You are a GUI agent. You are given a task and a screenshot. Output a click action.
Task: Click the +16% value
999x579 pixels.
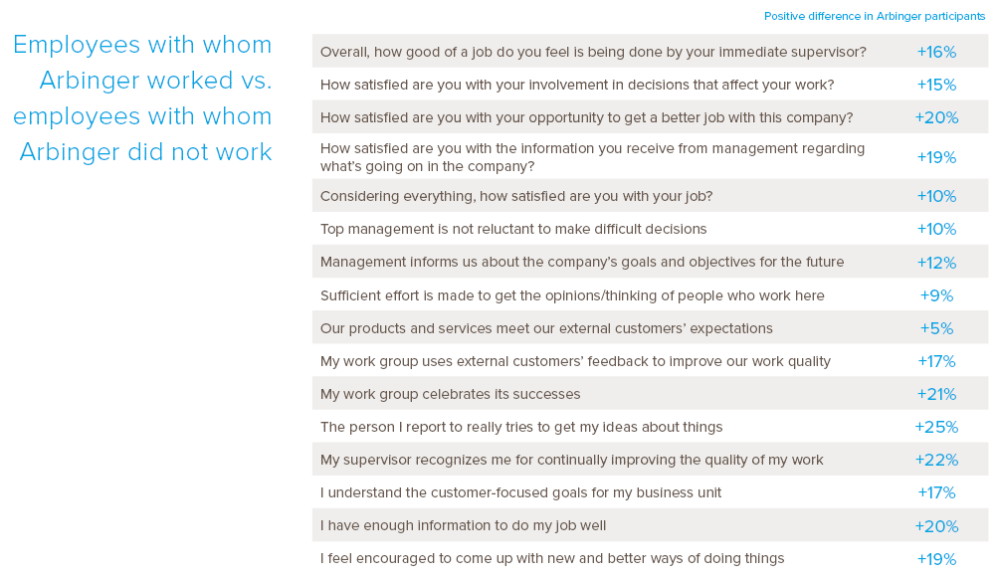coord(936,52)
